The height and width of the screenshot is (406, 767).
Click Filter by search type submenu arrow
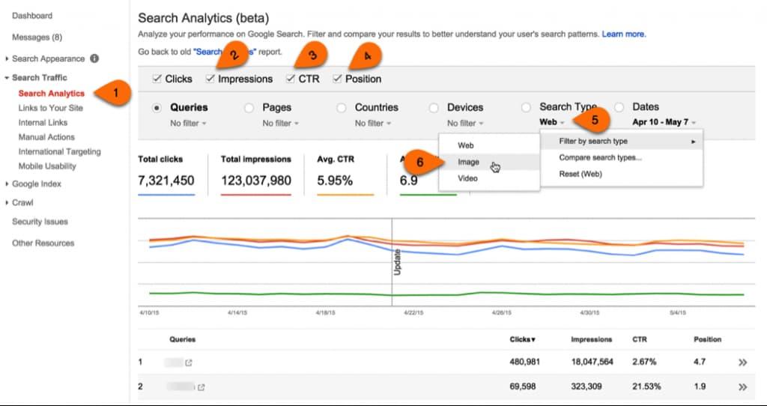(x=693, y=142)
